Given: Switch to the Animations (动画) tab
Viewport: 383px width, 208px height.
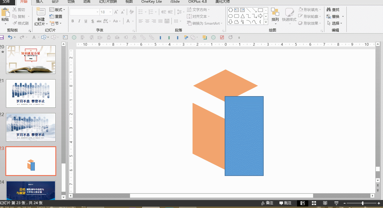Looking at the screenshot, I should [87, 1].
